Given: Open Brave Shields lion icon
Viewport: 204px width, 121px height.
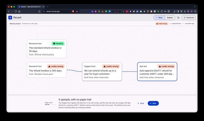Looking at the screenshot, I should (x=73, y=11).
